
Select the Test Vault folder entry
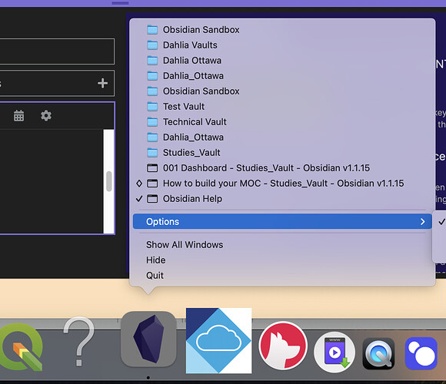[x=282, y=107]
